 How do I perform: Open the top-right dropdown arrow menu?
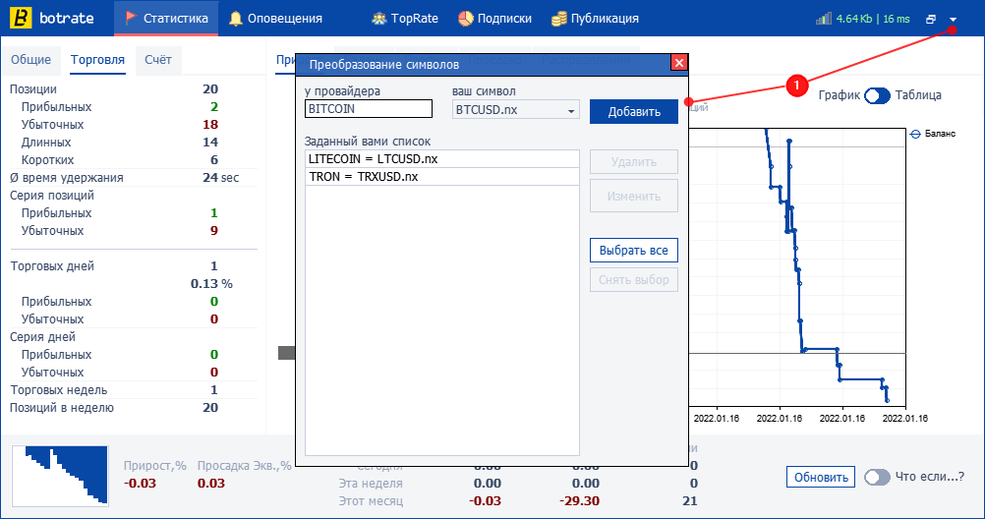pos(953,19)
